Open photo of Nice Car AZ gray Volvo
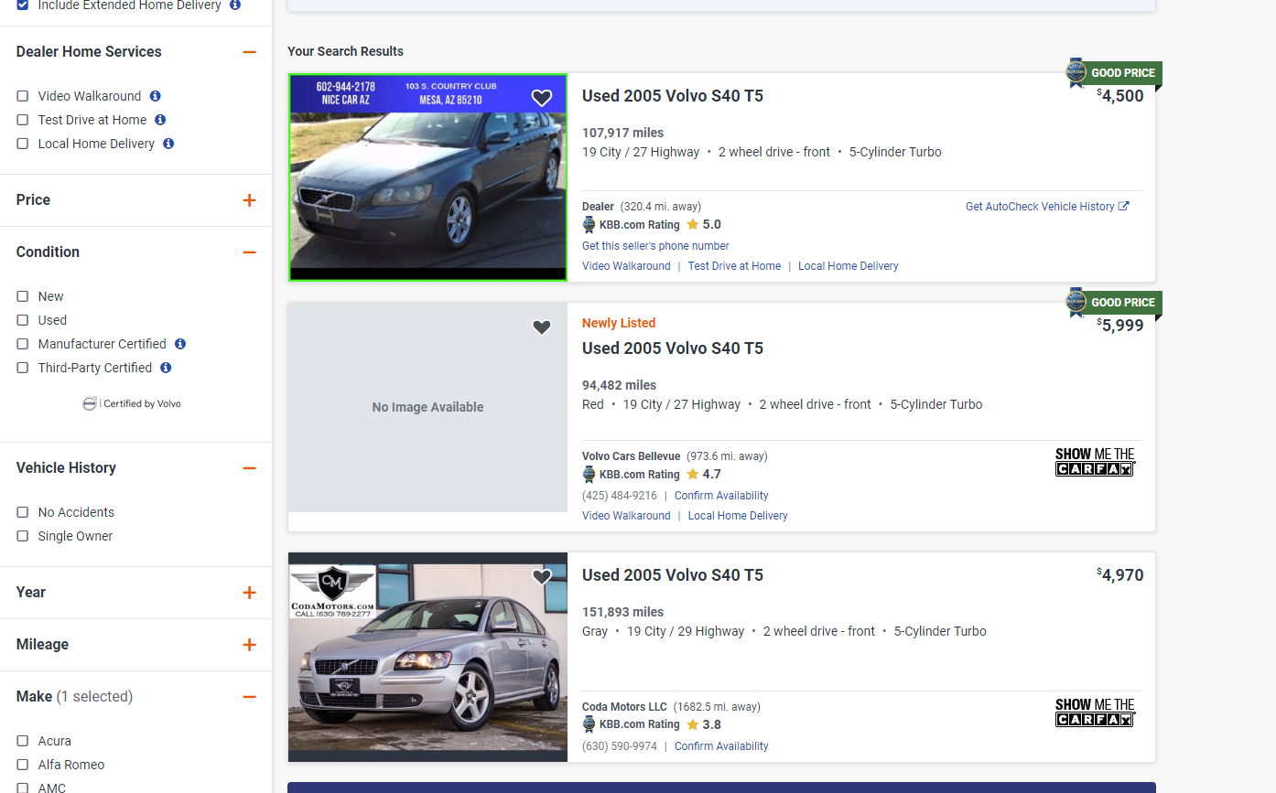The height and width of the screenshot is (793, 1276). pyautogui.click(x=428, y=177)
